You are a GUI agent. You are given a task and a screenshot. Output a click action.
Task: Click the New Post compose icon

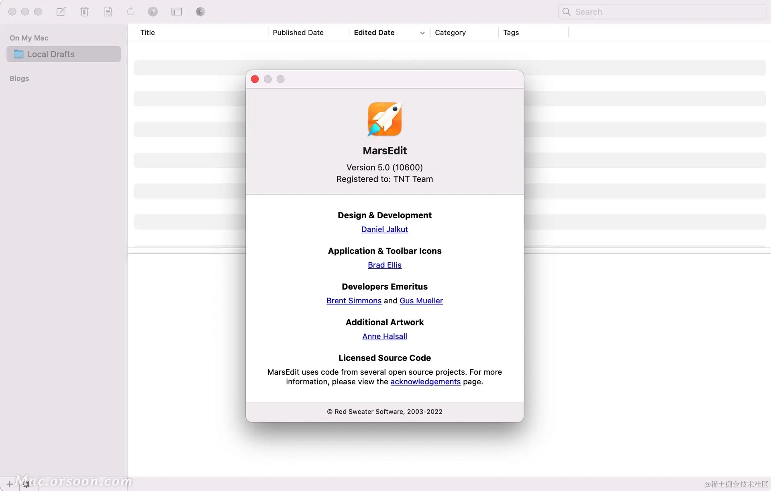coord(61,12)
